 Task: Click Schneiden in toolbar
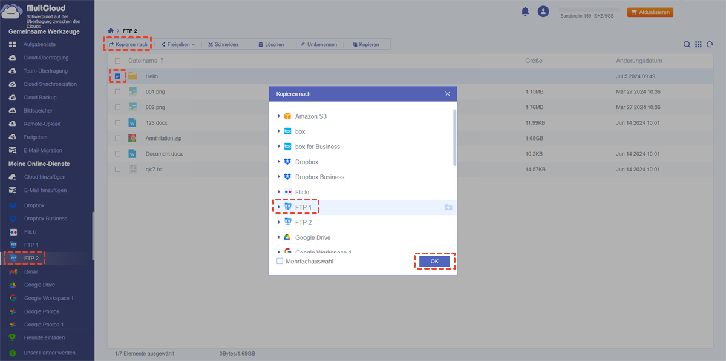coord(223,44)
